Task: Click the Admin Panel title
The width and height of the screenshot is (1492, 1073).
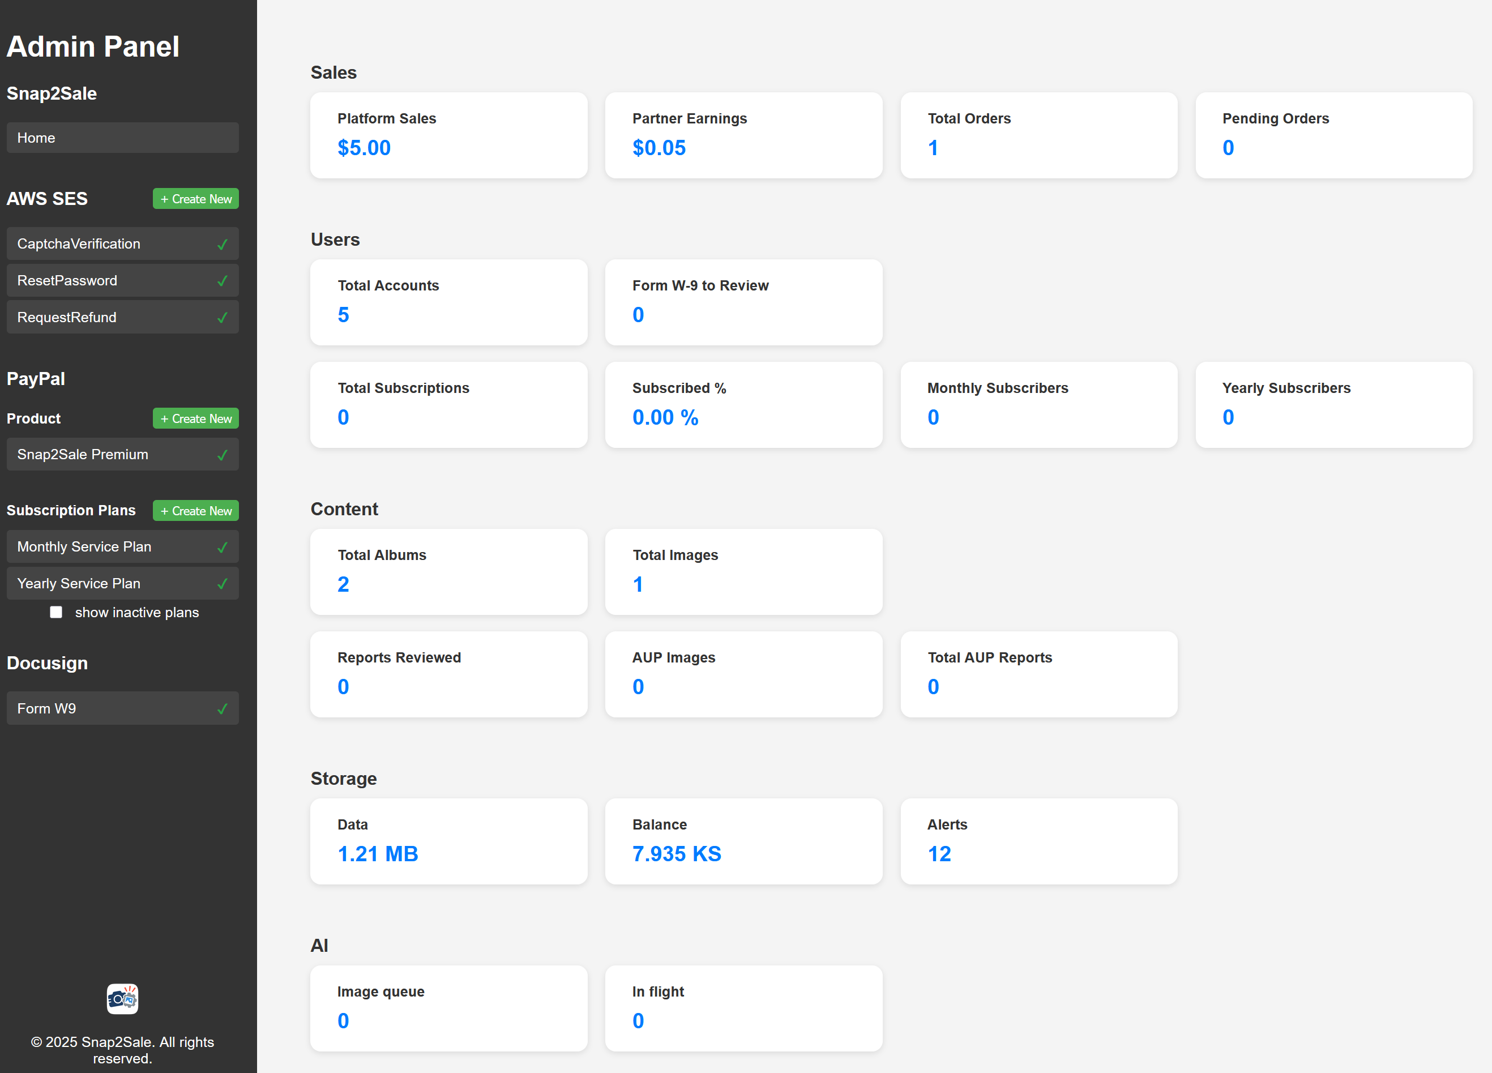Action: pyautogui.click(x=93, y=46)
